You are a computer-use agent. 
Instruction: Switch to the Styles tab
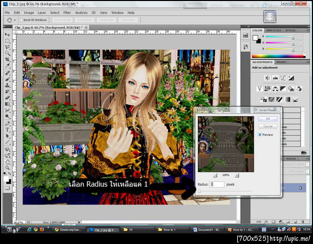click(290, 30)
